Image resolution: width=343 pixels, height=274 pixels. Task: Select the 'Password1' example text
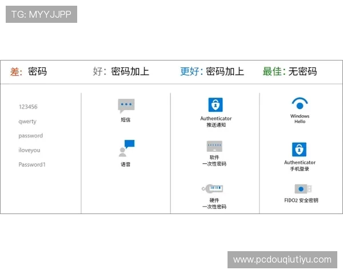[32, 164]
